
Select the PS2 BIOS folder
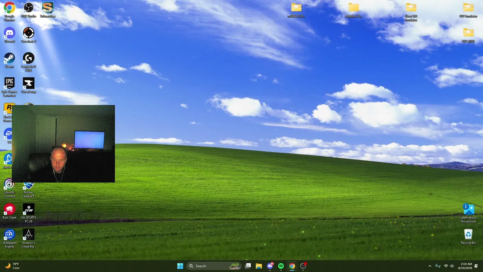click(468, 36)
